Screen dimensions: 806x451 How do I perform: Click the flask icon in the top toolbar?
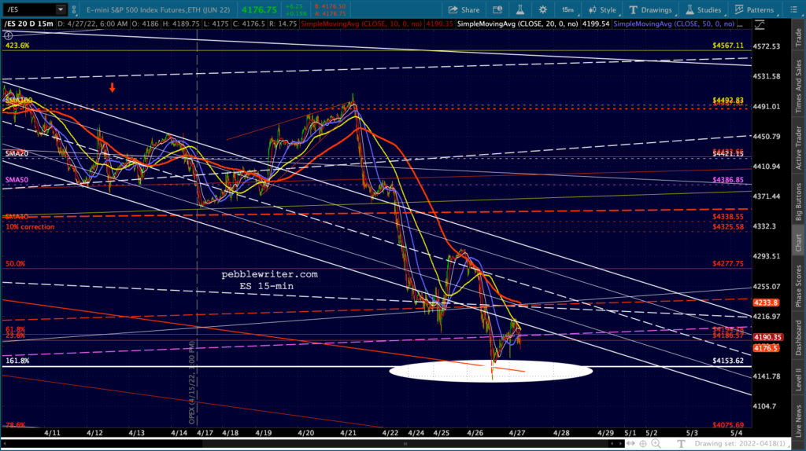coord(519,9)
